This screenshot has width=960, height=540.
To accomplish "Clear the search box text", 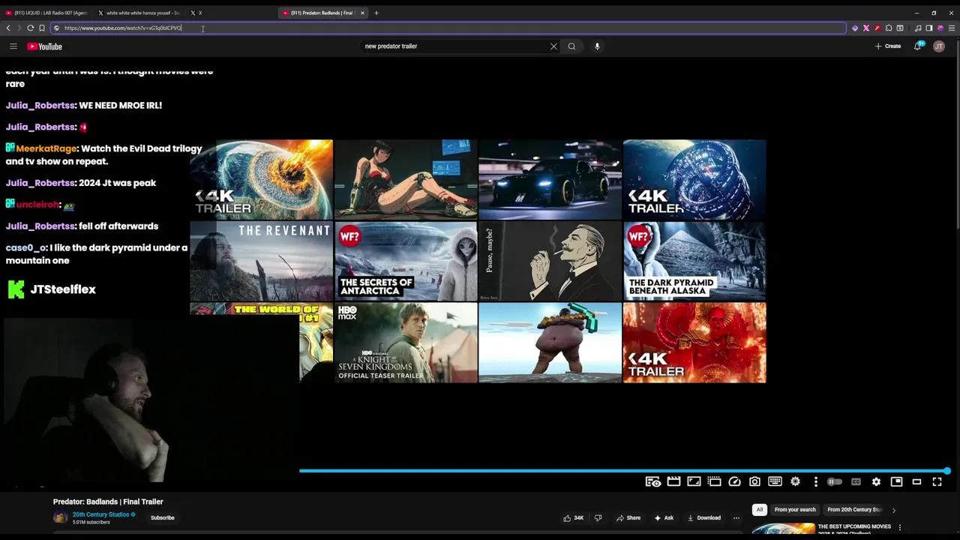I will point(553,46).
